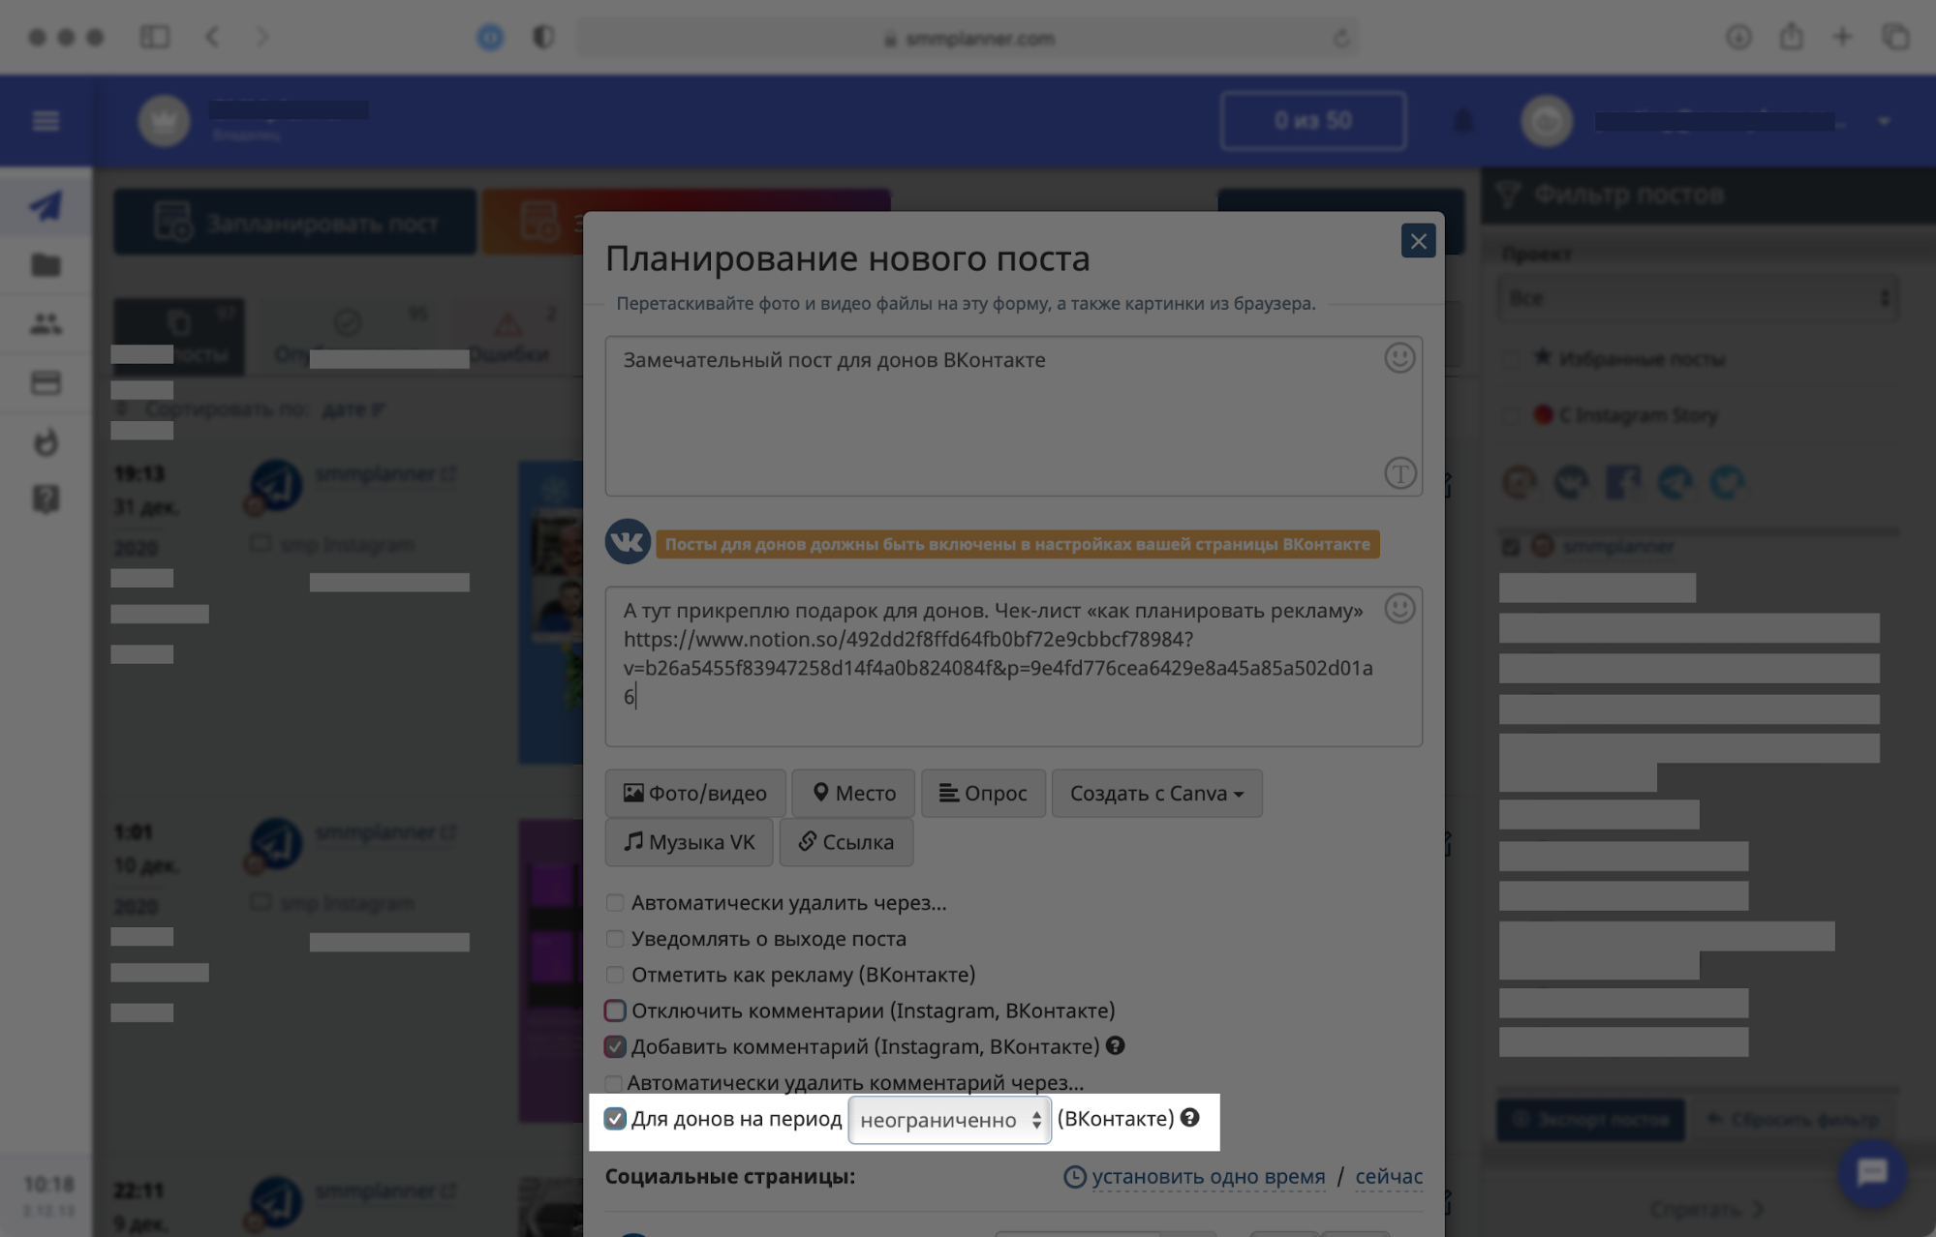Open emoji picker in post text field

[1398, 358]
